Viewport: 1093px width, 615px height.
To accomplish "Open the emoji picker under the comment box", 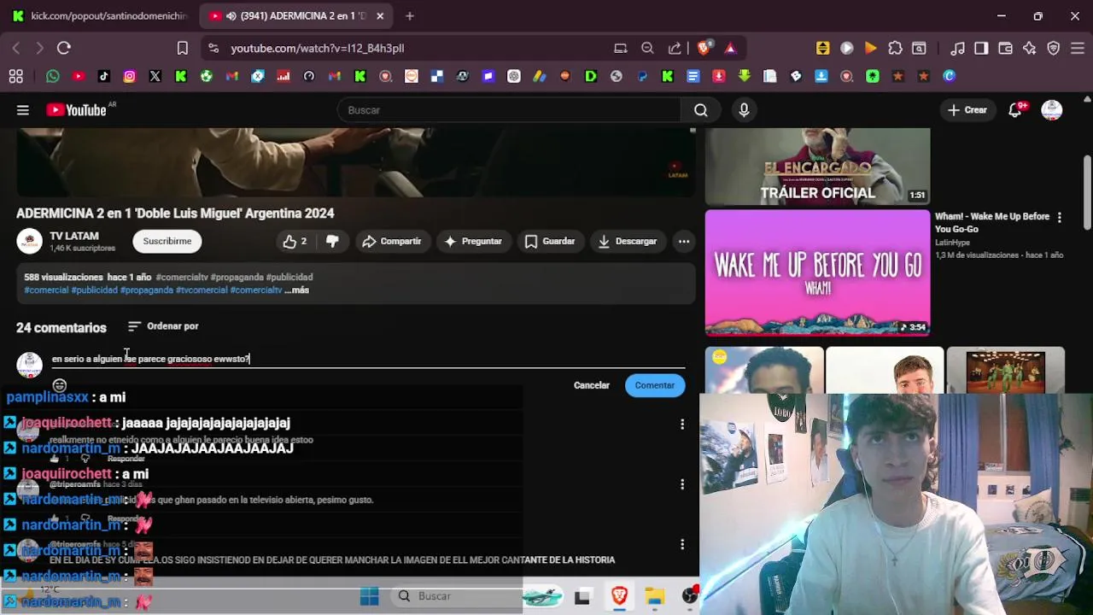I will (60, 385).
